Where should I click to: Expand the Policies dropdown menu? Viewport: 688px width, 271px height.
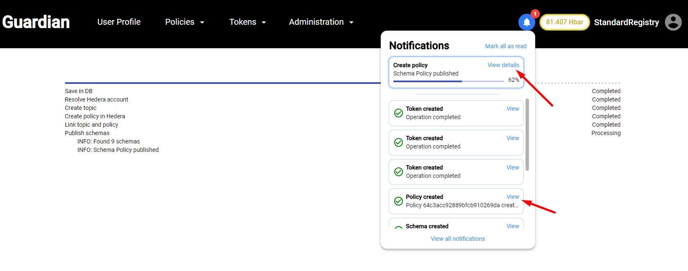[x=184, y=22]
